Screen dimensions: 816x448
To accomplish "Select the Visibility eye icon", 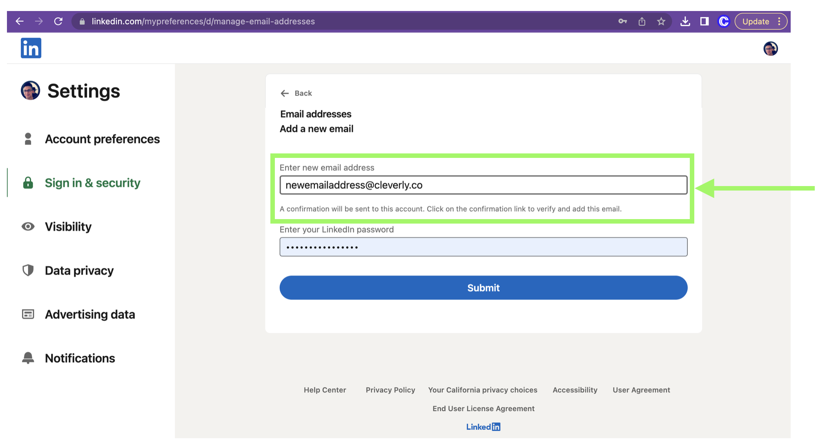I will point(27,226).
